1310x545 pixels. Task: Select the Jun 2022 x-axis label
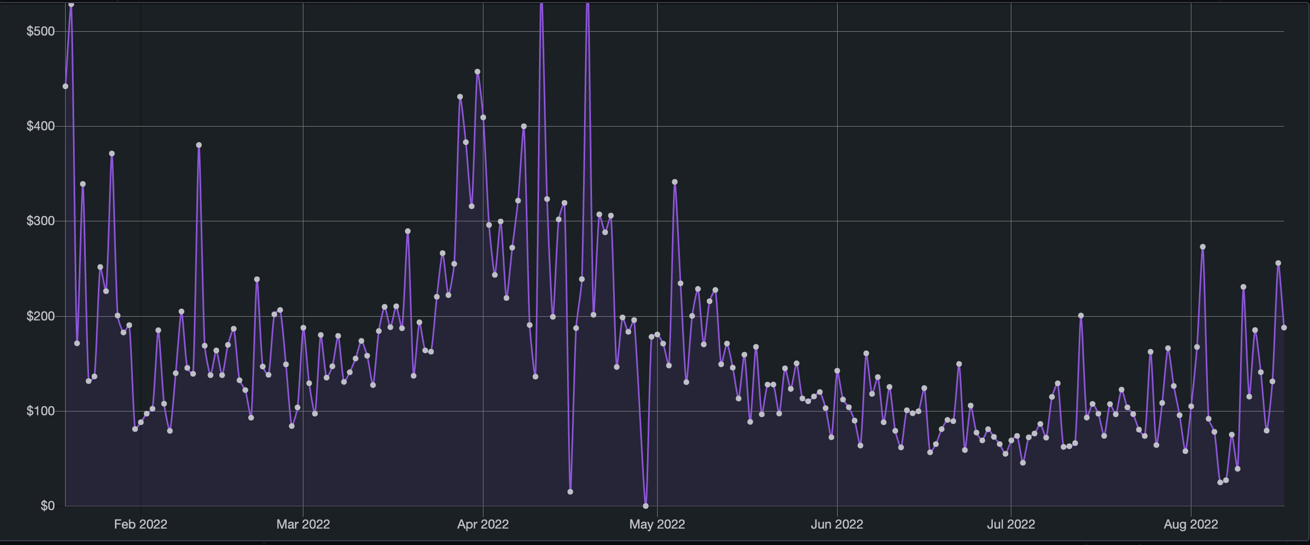[837, 524]
